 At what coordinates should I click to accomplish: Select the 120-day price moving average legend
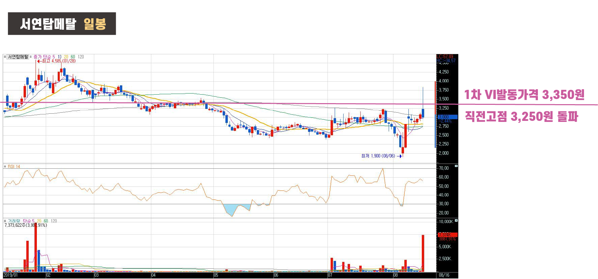81,57
